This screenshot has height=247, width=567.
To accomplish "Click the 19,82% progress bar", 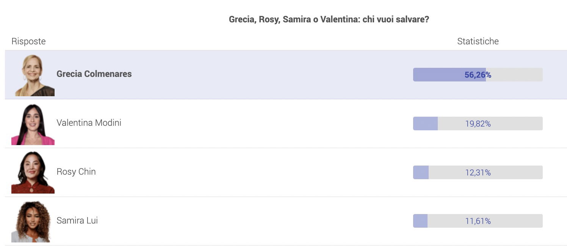I will (478, 123).
